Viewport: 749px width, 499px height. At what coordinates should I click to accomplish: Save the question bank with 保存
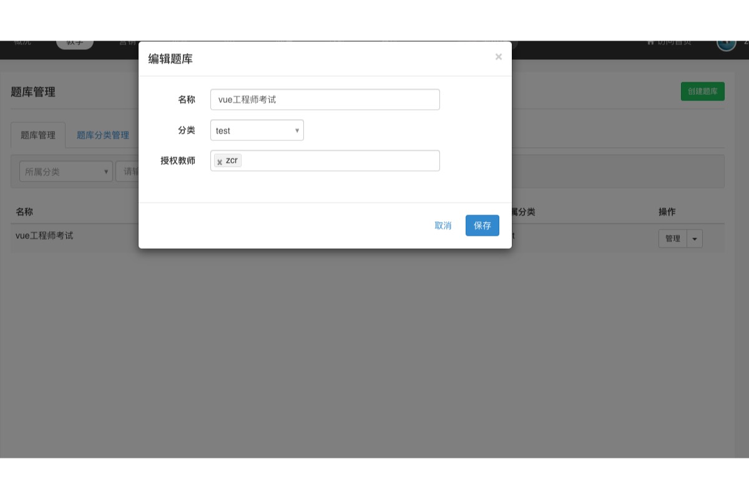click(482, 225)
